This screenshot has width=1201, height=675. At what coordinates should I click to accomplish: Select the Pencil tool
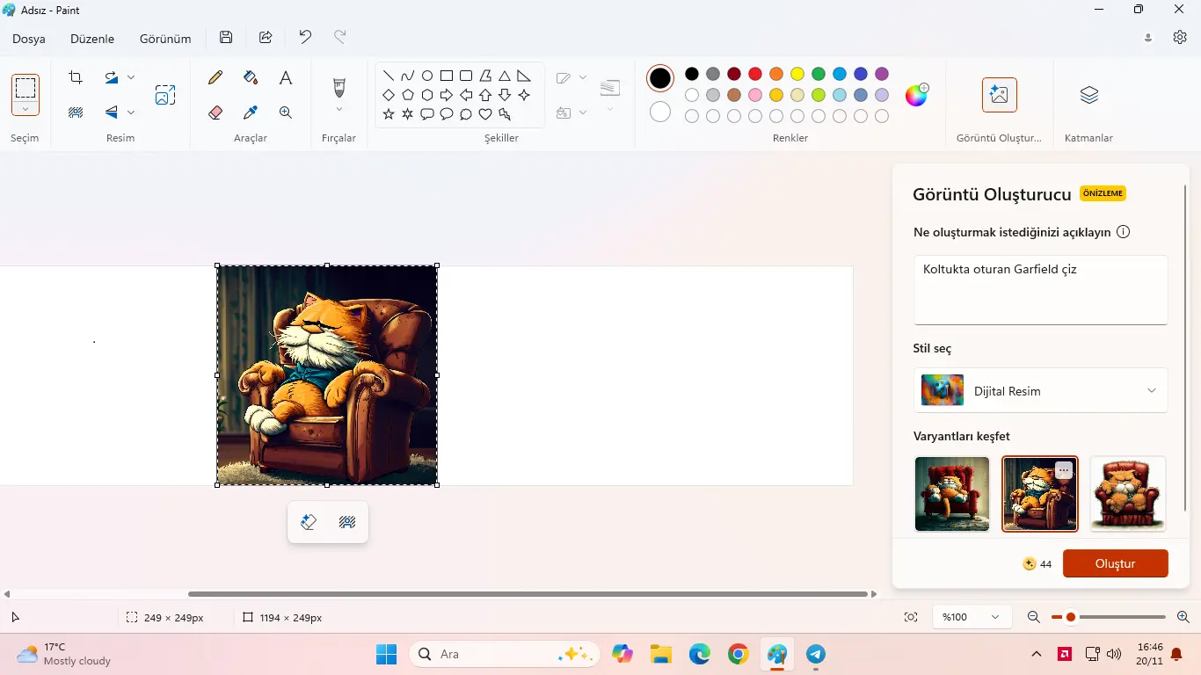point(215,77)
